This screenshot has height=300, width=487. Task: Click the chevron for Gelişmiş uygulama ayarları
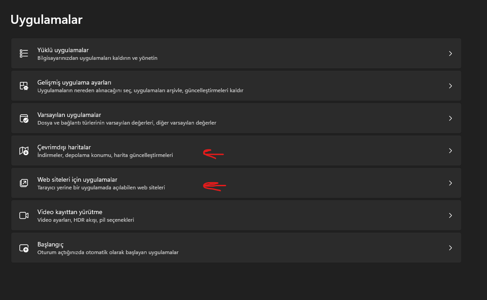coord(450,86)
